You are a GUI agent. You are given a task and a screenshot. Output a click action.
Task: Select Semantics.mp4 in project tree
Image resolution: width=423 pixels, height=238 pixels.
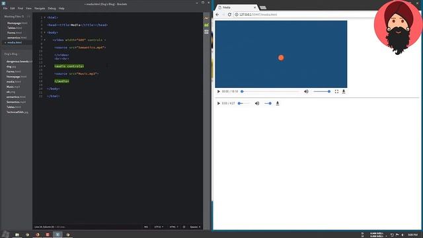[x=16, y=102]
